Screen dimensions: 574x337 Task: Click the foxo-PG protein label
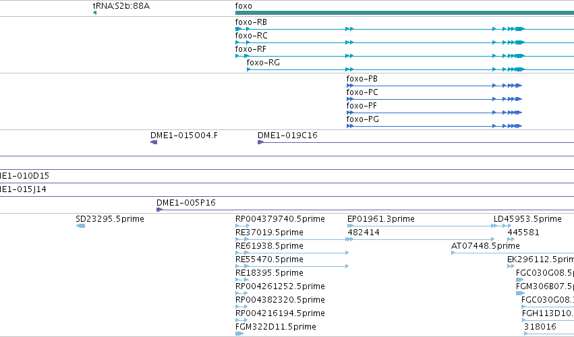[x=362, y=119]
